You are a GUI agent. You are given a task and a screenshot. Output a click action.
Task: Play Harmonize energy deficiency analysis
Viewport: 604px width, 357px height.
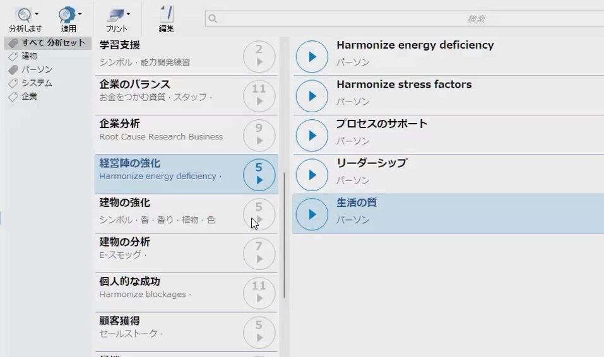pyautogui.click(x=312, y=57)
